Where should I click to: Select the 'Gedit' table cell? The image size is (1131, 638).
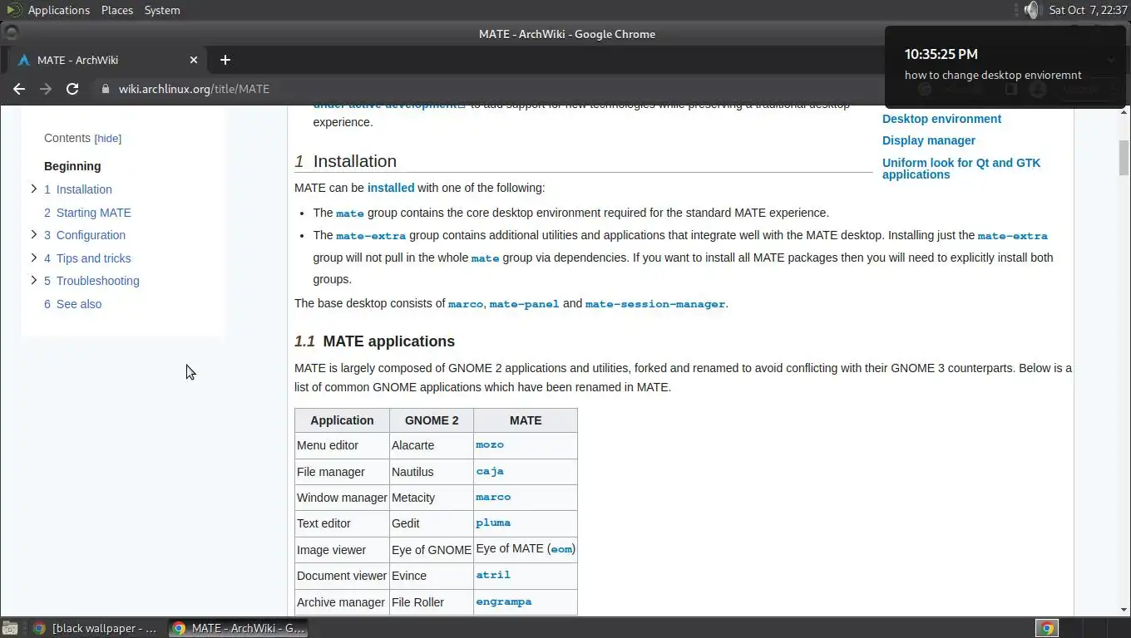point(431,523)
